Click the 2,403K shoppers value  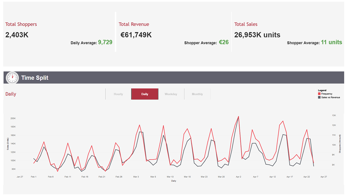[17, 35]
